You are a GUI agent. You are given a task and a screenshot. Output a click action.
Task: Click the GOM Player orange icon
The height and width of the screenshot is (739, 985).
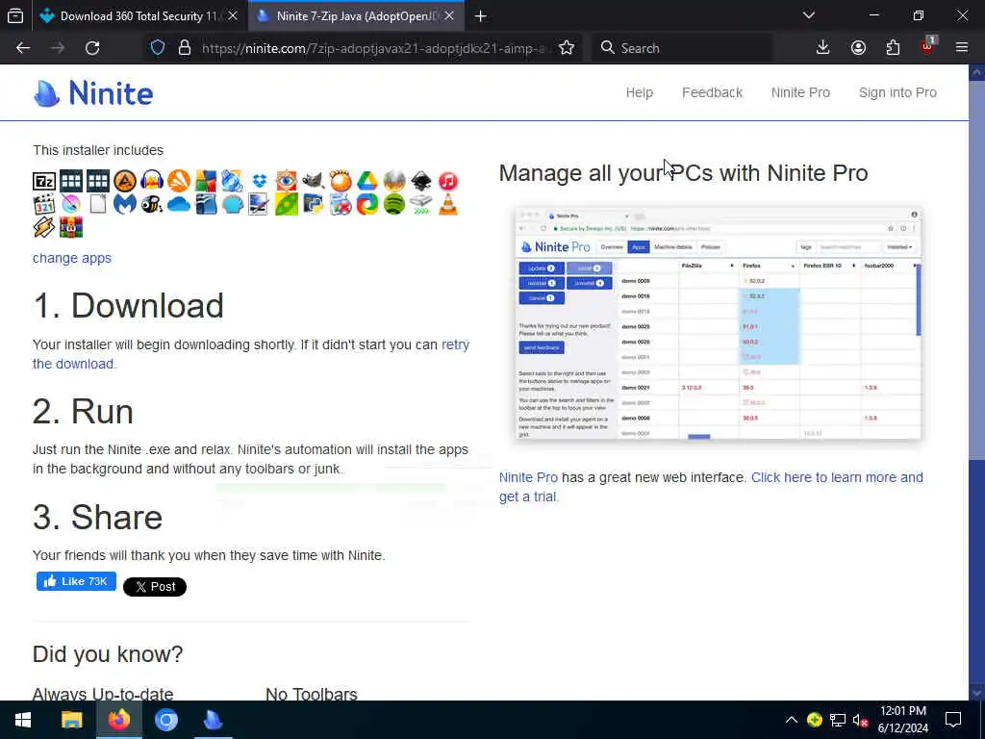tap(341, 182)
